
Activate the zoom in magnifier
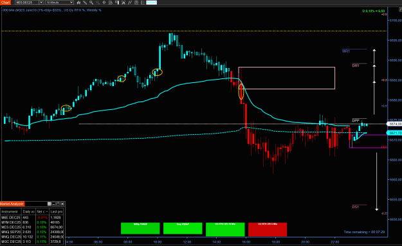coord(91,3)
